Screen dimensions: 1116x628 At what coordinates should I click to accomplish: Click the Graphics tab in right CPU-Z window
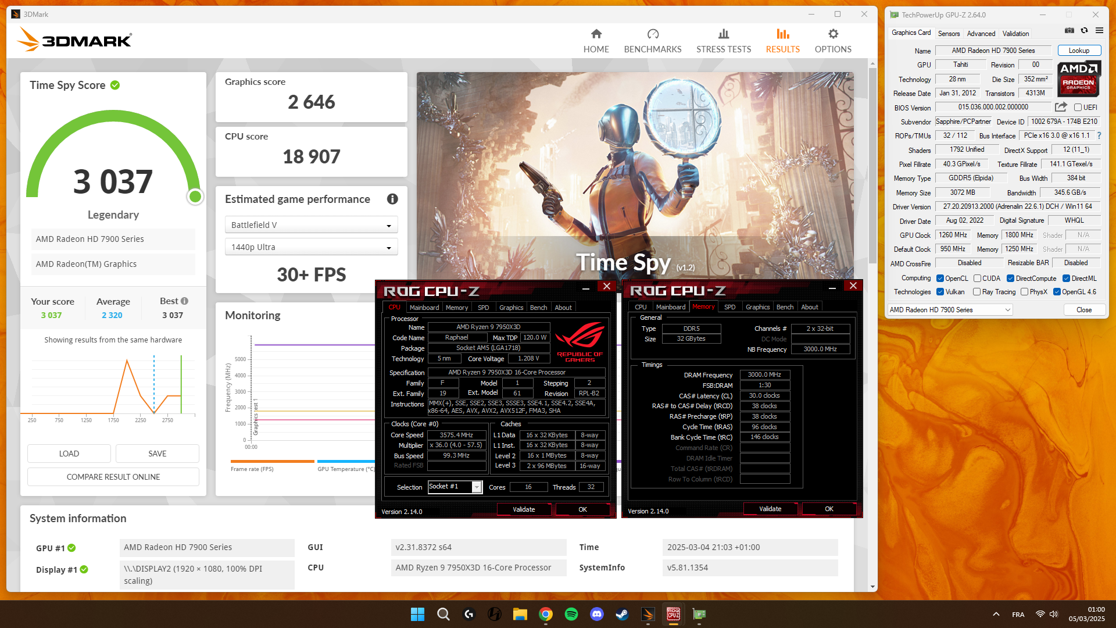[757, 307]
